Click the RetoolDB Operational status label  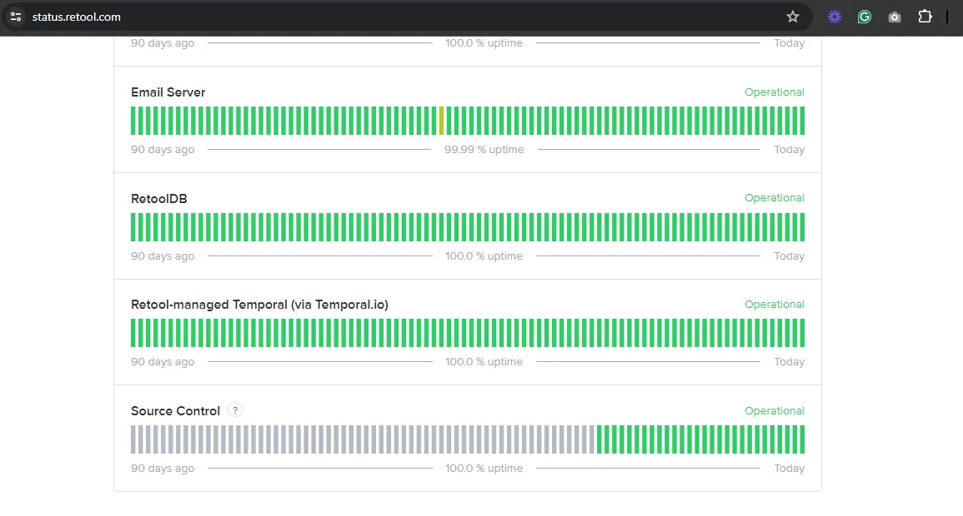[774, 198]
